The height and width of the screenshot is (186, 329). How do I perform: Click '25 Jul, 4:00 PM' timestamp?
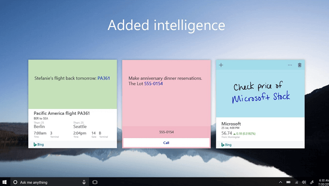click(230, 128)
